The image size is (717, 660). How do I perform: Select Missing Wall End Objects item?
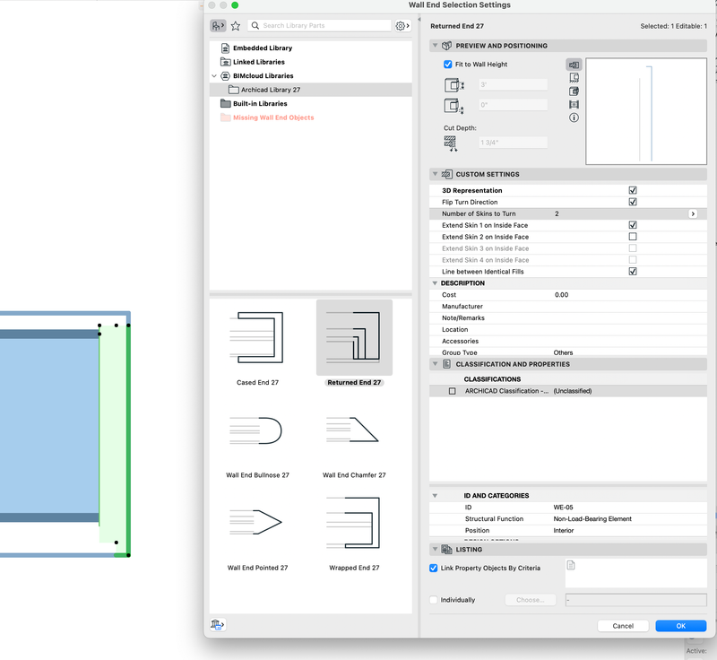(x=273, y=117)
